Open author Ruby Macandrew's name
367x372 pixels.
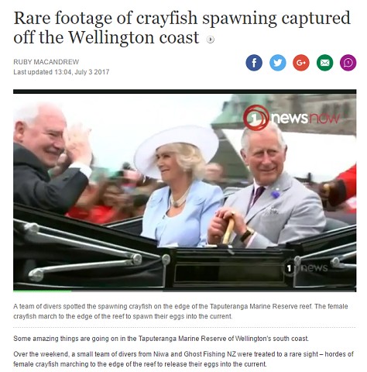46,62
